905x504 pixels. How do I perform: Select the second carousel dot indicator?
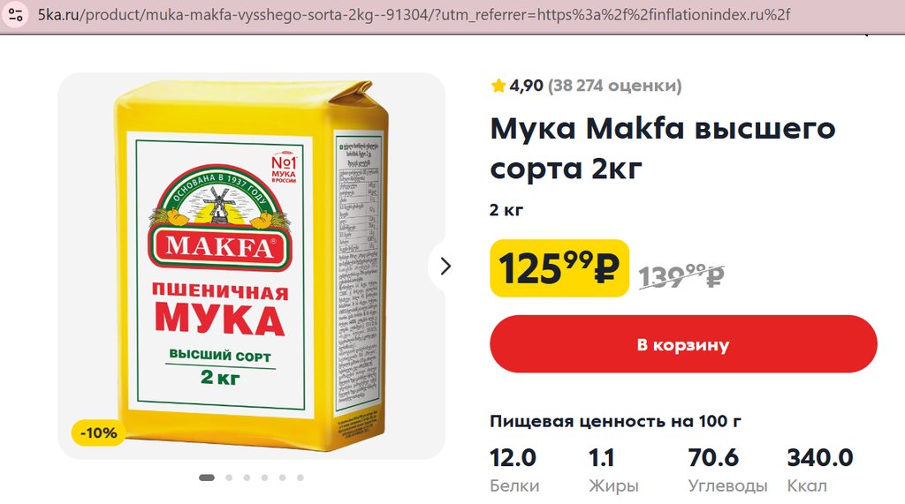[x=229, y=478]
